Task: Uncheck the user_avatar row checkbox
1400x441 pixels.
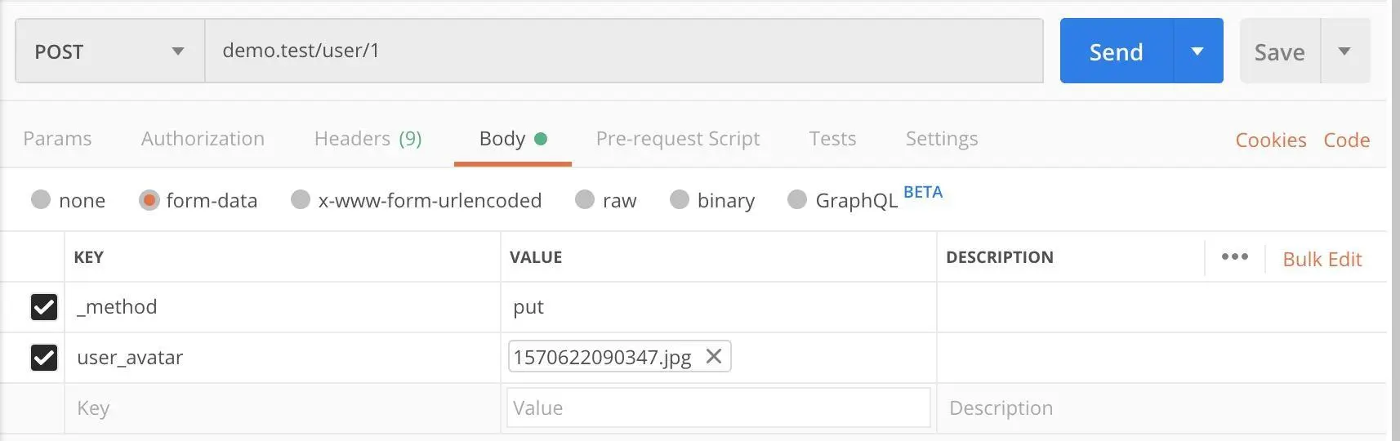Action: click(44, 358)
